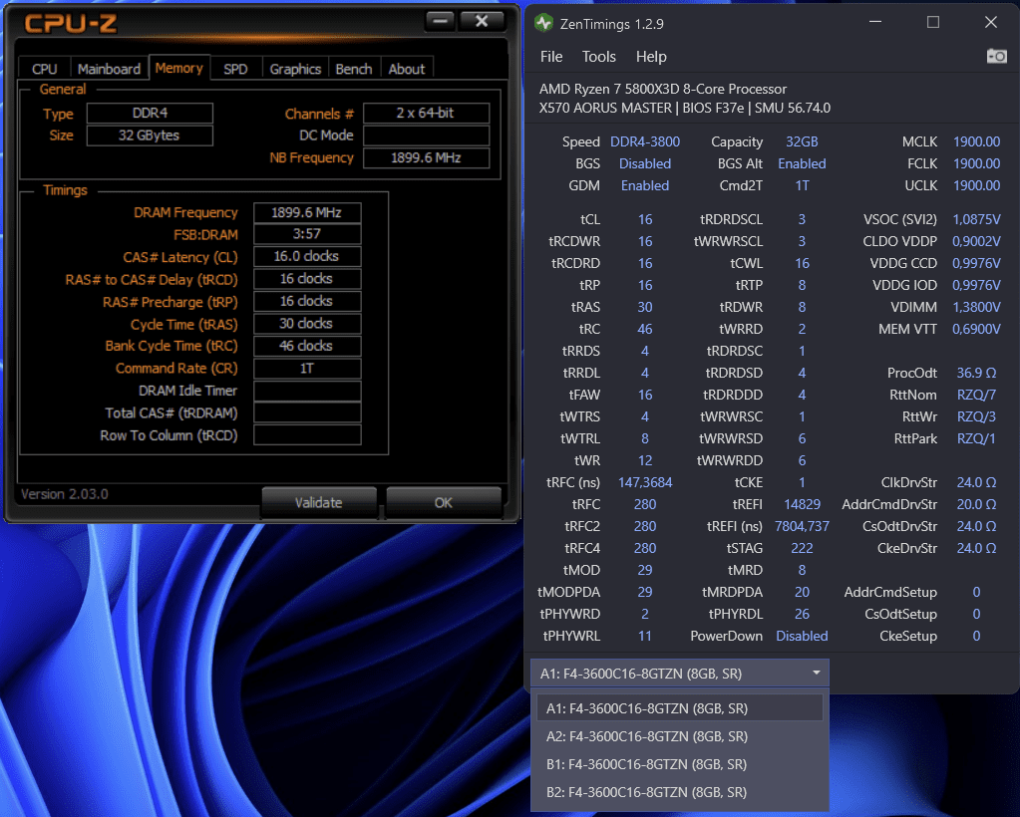1020x817 pixels.
Task: Close the CPU-Z window
Action: coord(482,21)
